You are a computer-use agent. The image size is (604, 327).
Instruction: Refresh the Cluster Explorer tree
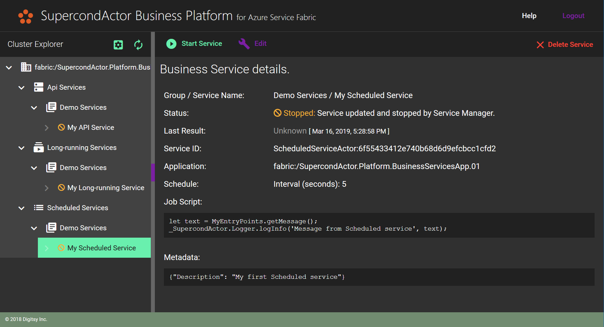coord(138,45)
